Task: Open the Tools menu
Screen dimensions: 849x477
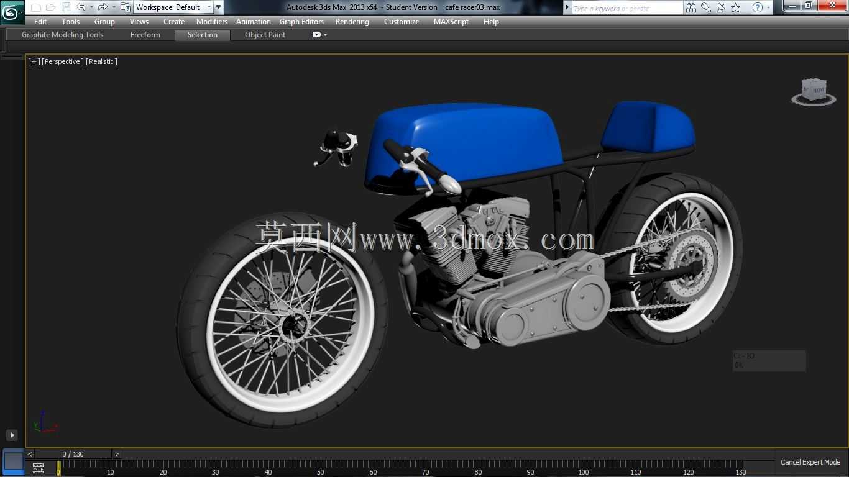Action: click(71, 22)
